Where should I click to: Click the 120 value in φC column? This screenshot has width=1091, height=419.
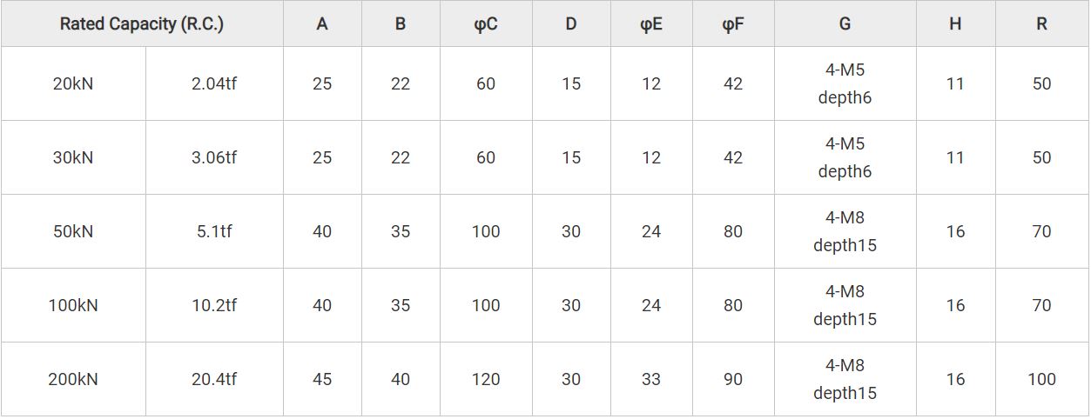click(486, 380)
